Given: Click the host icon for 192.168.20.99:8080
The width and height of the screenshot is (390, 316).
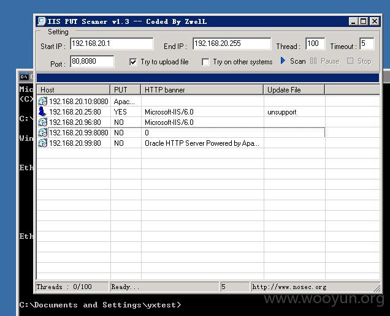Looking at the screenshot, I should tap(42, 133).
